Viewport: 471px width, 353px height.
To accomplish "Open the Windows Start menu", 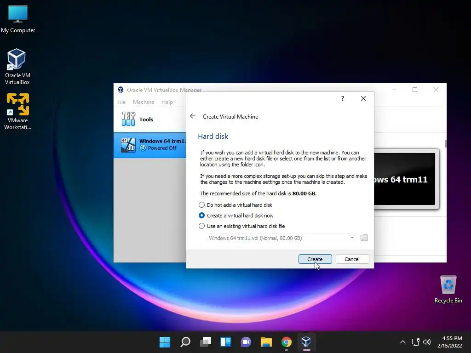I will [165, 342].
